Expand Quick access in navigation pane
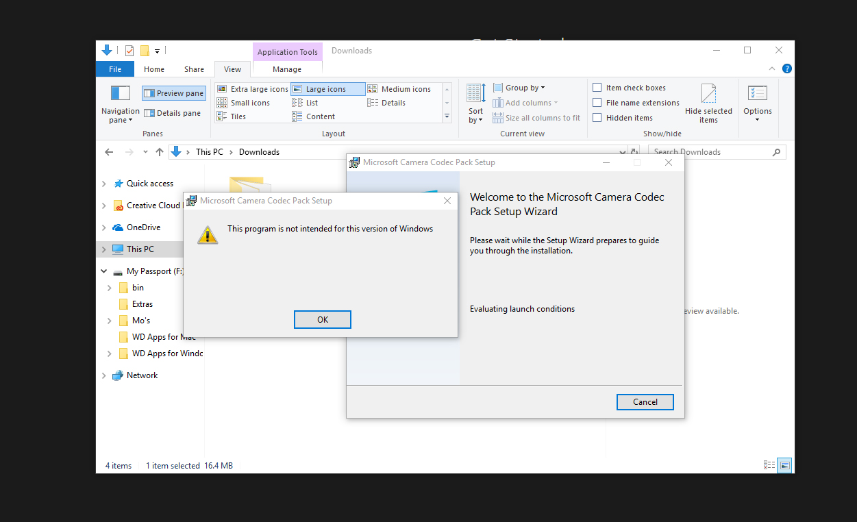Image resolution: width=857 pixels, height=522 pixels. [x=104, y=184]
